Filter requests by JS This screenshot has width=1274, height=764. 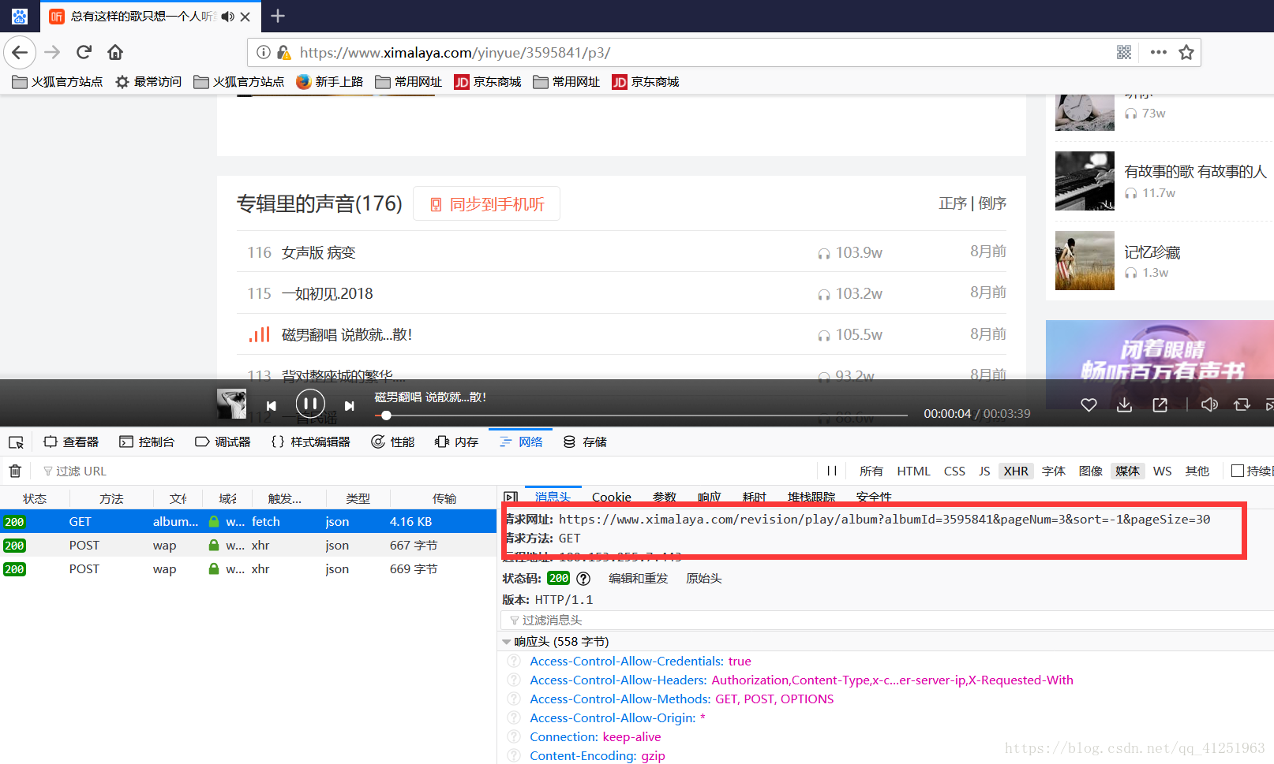(x=984, y=471)
